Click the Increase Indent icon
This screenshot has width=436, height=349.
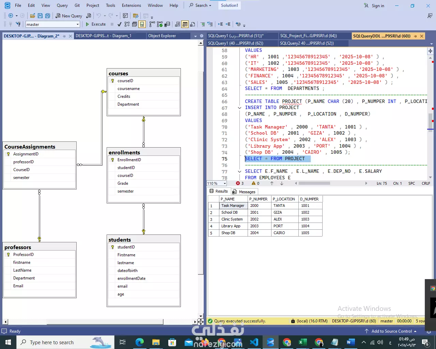[228, 24]
